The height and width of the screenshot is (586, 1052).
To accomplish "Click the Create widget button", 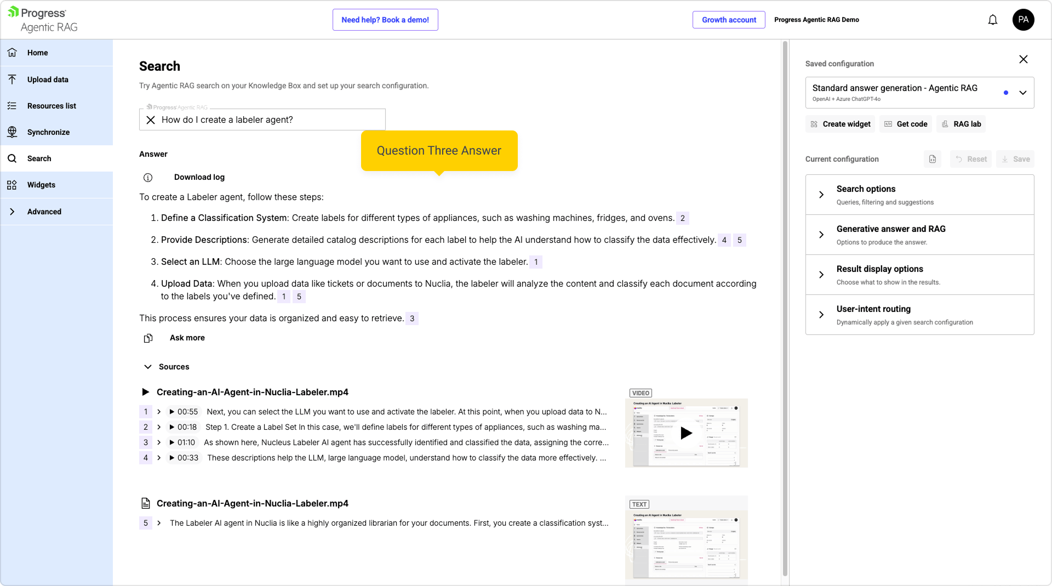I will point(840,124).
